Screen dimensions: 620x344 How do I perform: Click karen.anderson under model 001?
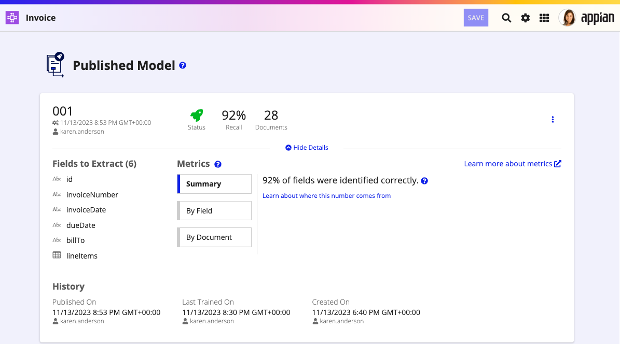(x=82, y=132)
